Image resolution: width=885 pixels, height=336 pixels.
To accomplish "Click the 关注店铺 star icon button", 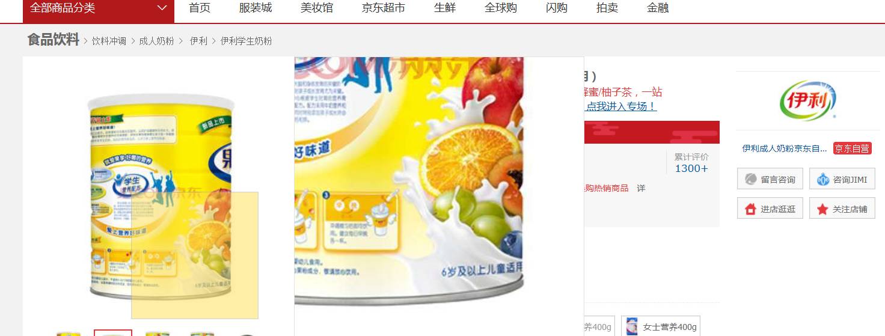I will click(842, 209).
